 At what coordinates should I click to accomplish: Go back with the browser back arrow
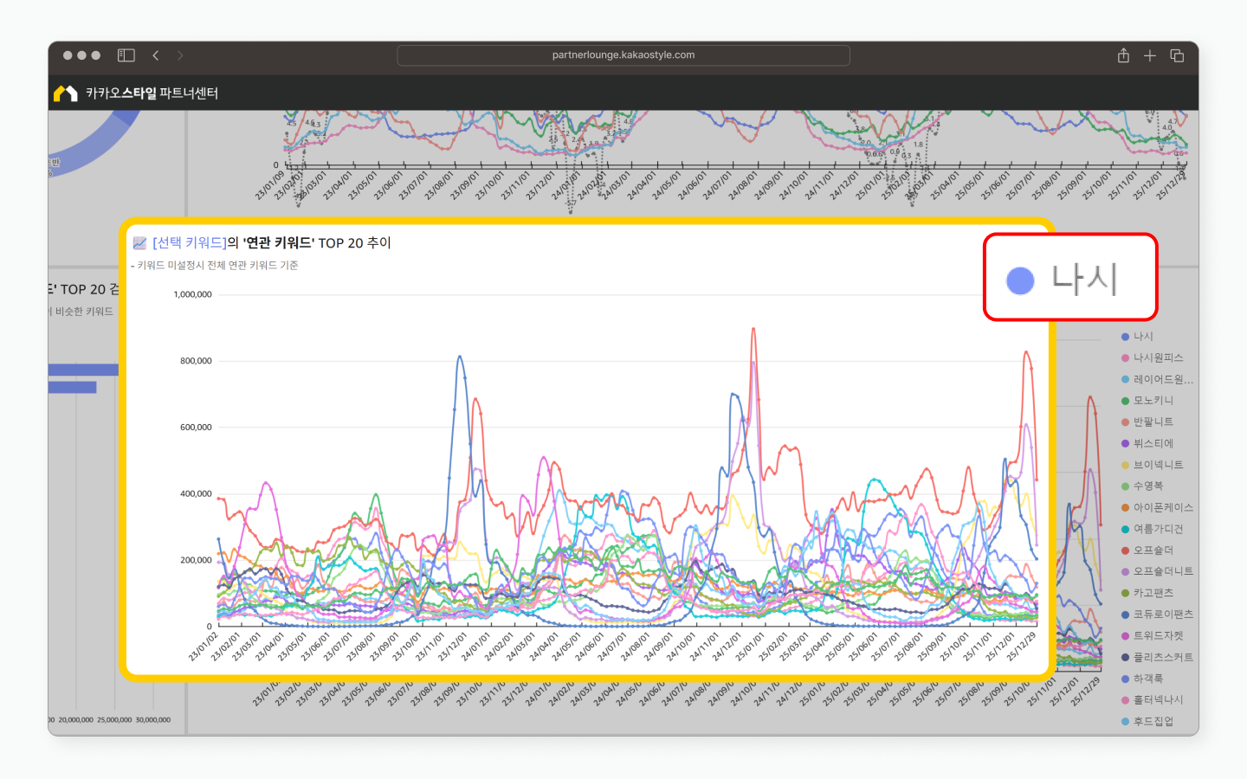156,55
